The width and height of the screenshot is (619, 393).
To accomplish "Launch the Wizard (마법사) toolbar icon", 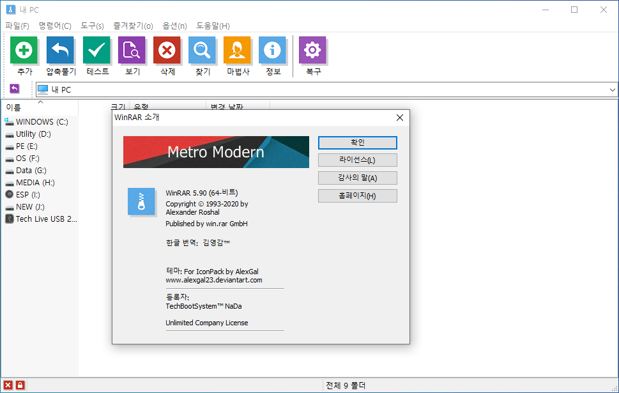I will coord(238,50).
